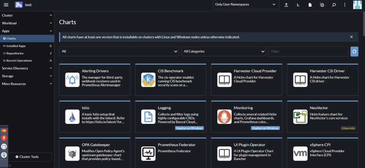Click the Cluster Tools button
The image size is (365, 168).
tap(27, 157)
